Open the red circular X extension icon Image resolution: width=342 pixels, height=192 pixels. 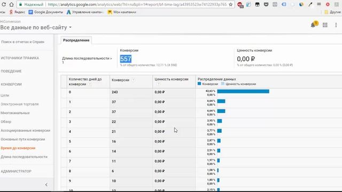coord(328,4)
